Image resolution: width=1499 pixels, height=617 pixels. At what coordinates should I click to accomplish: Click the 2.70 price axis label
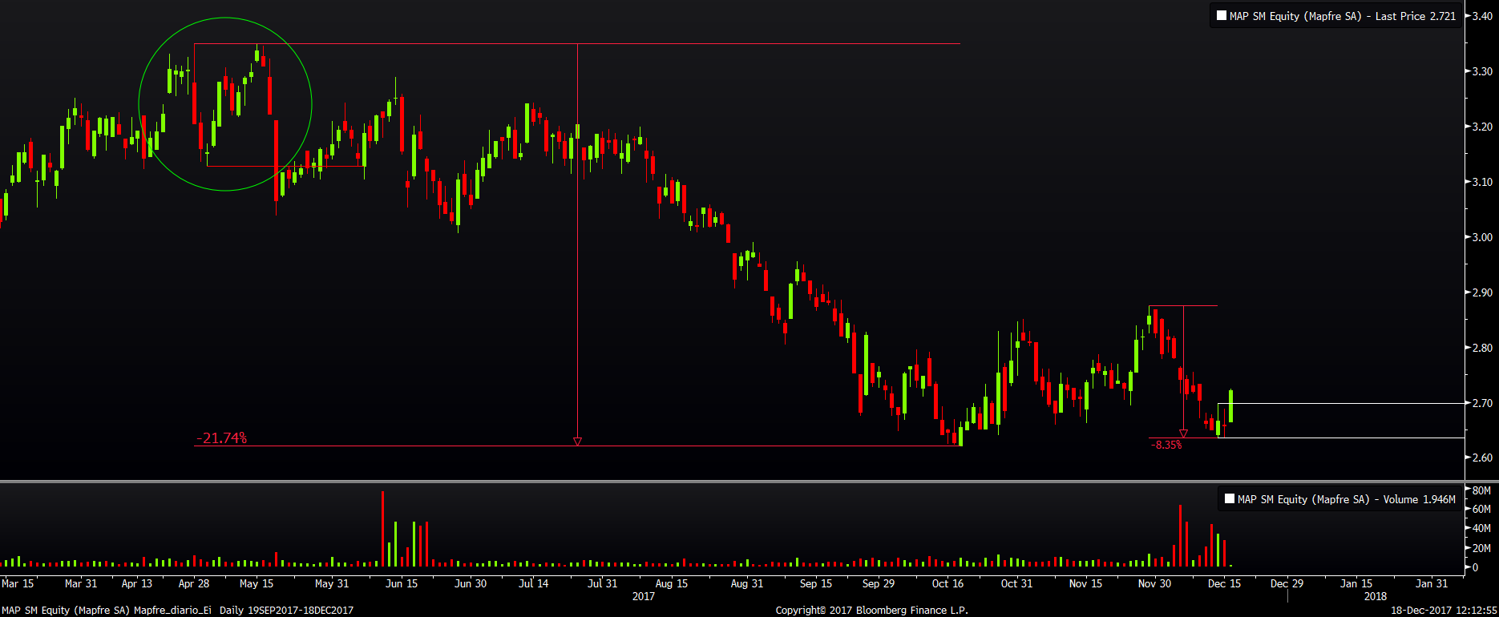point(1483,403)
